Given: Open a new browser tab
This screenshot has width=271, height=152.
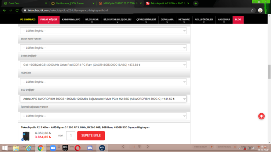Looking at the screenshot, I should pos(196,3).
